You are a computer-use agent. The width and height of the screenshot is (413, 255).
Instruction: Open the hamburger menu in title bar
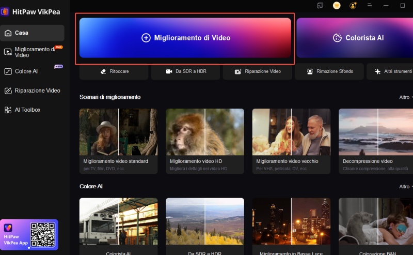[369, 6]
